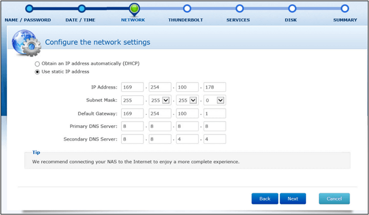
Task: Click the Tip heading text
Action: [36, 152]
